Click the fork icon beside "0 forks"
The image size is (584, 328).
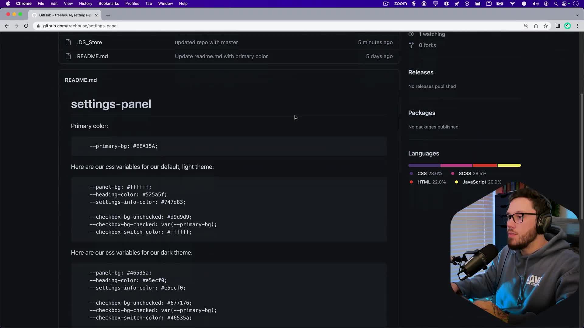[x=412, y=45]
